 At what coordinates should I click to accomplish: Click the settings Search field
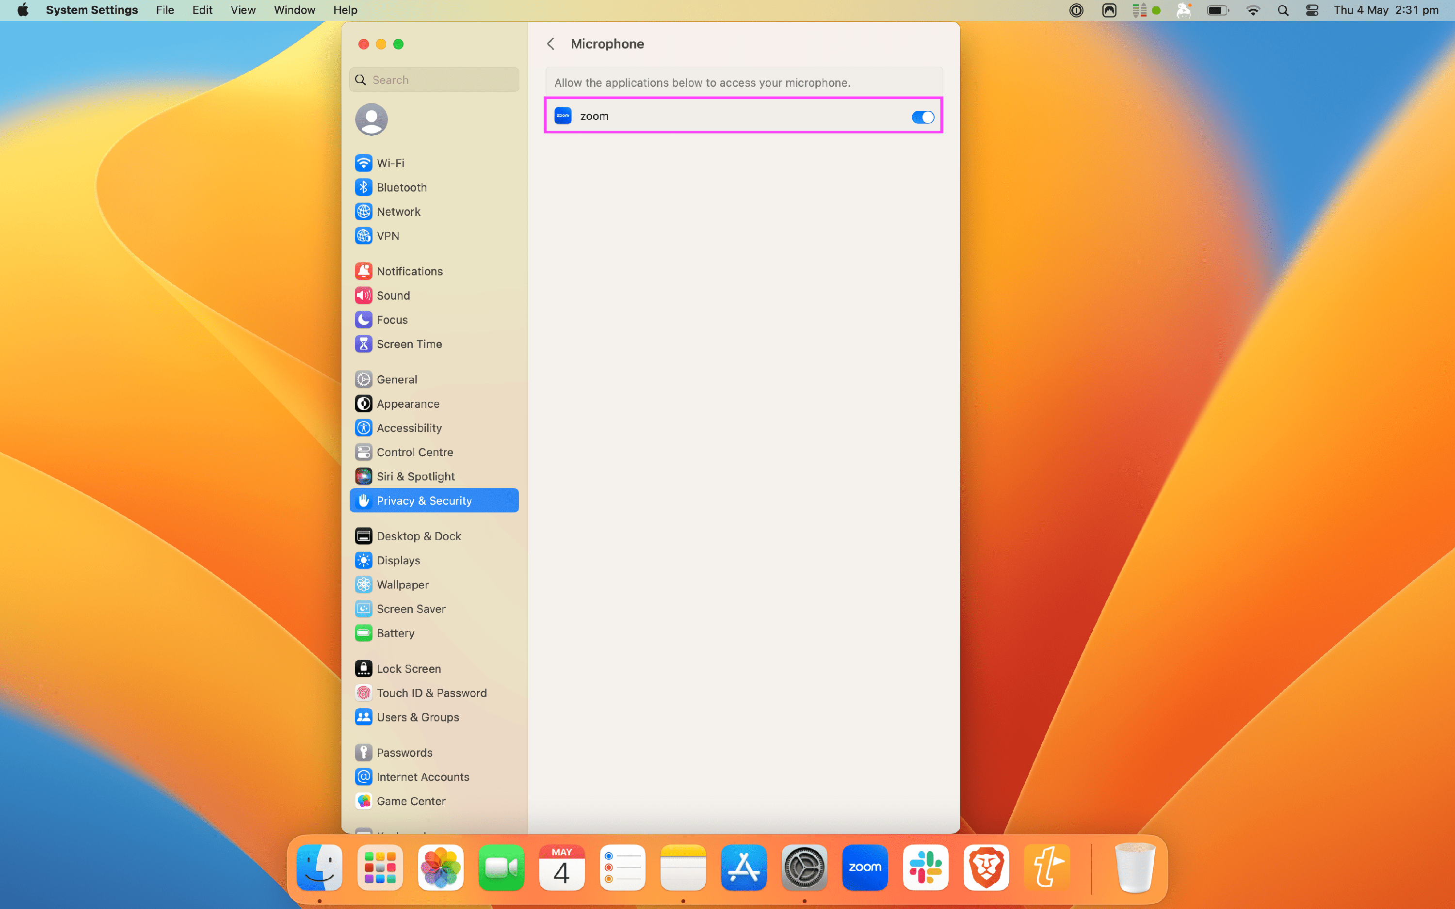pos(442,80)
